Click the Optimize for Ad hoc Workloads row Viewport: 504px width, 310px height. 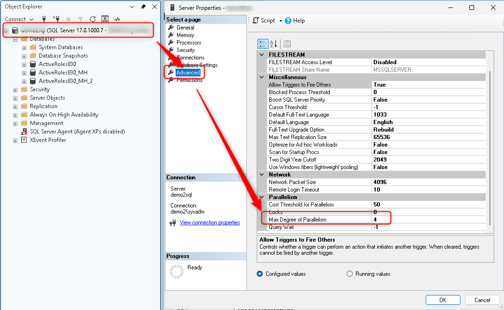pos(377,145)
